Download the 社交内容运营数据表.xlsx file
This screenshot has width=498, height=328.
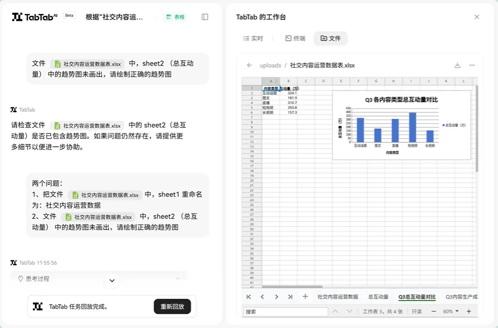tap(457, 65)
